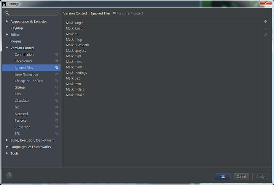Click project-level icon beside Perforce
Screen dimensions: 274x185
click(x=57, y=121)
